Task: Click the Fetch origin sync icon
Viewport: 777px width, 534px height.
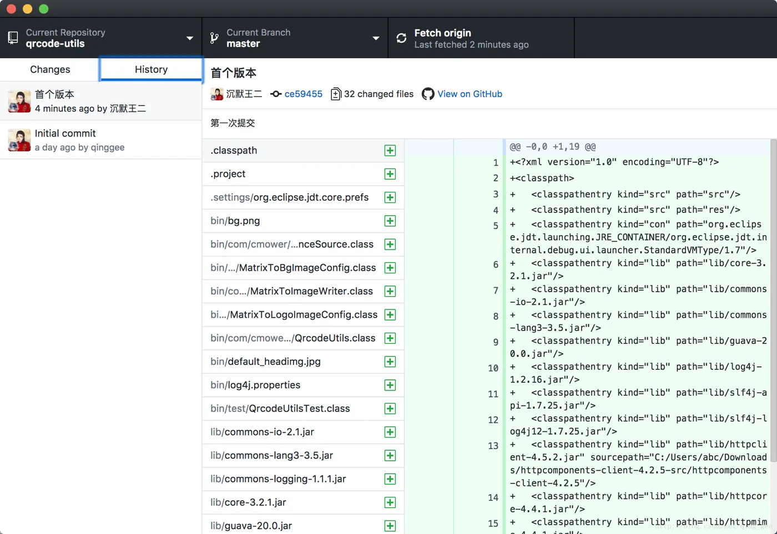Action: 401,38
